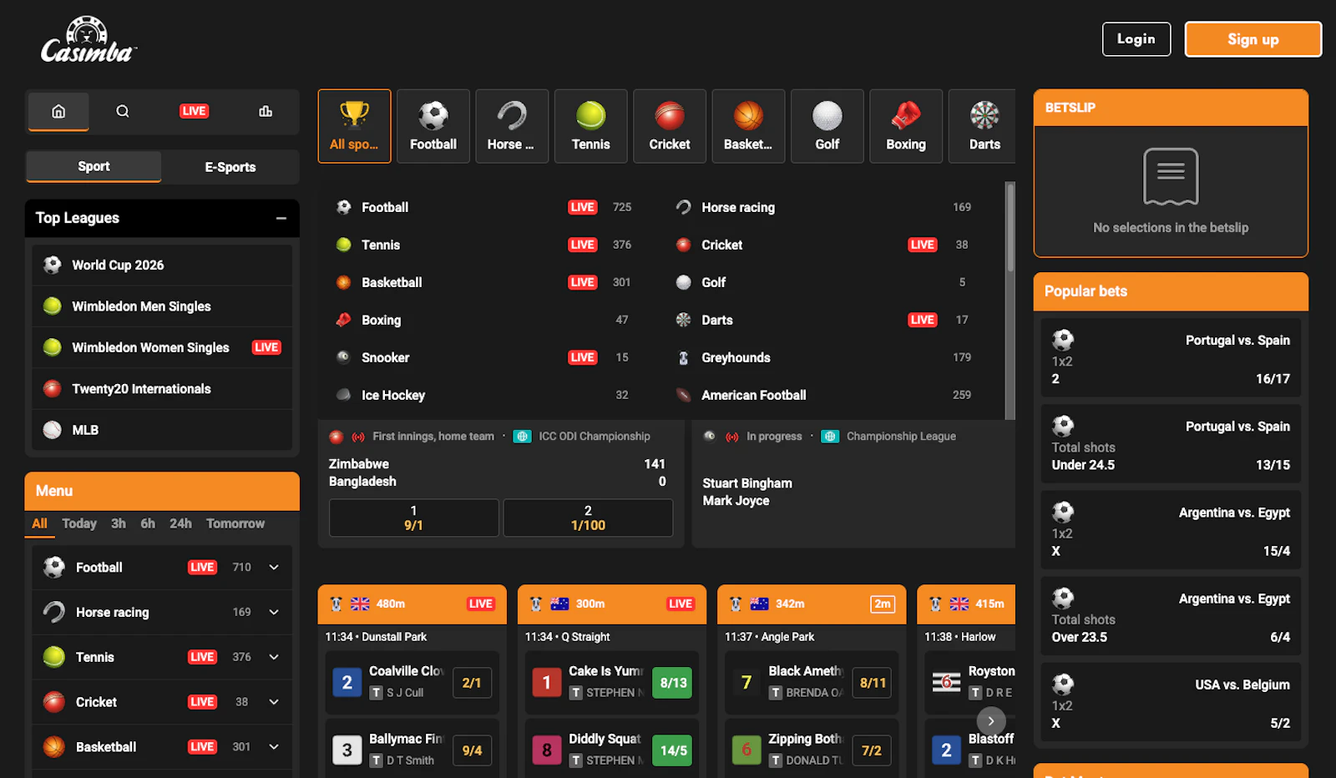Click the sports list scrollbar
The height and width of the screenshot is (778, 1336).
pyautogui.click(x=1010, y=228)
